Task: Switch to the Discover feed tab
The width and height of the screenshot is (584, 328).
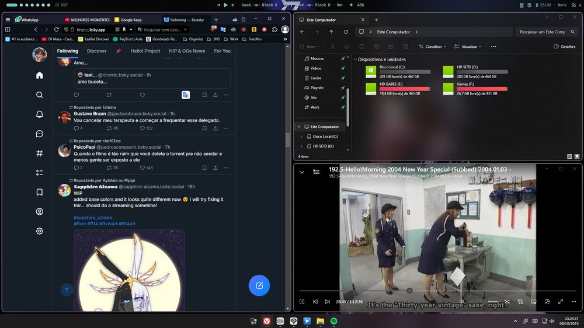Action: [x=96, y=51]
